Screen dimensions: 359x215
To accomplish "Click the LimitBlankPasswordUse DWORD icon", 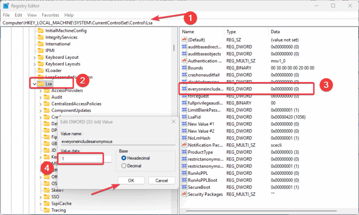I will (184, 110).
